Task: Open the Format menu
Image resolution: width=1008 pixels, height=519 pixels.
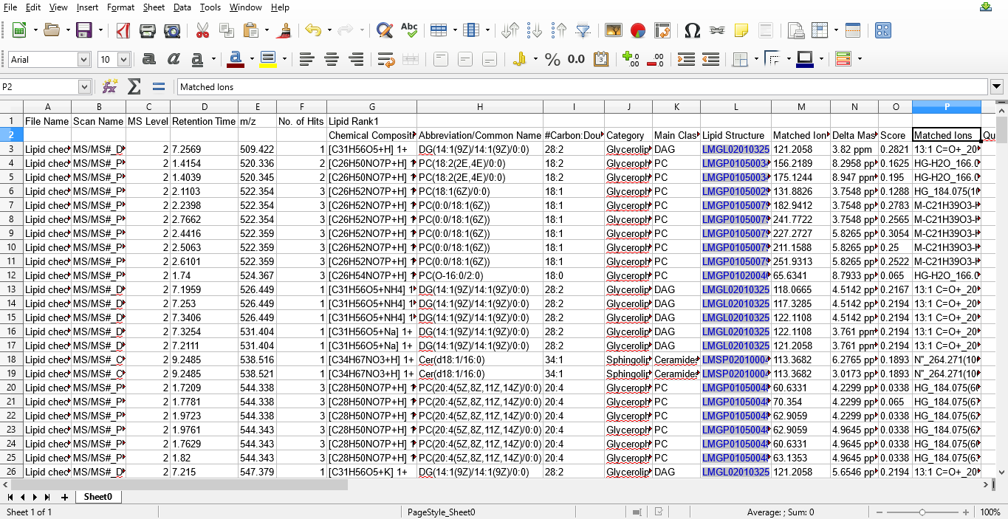Action: pyautogui.click(x=120, y=7)
